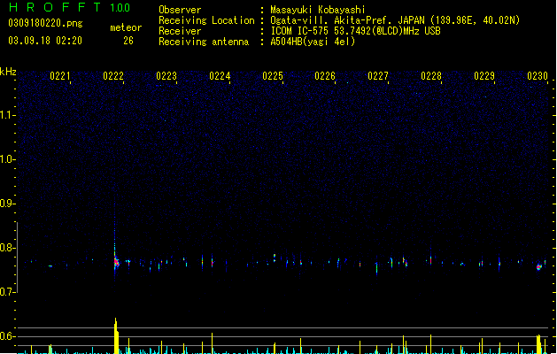Click the 0.9 kHz axis label
This screenshot has width=557, height=354.
pos(8,204)
